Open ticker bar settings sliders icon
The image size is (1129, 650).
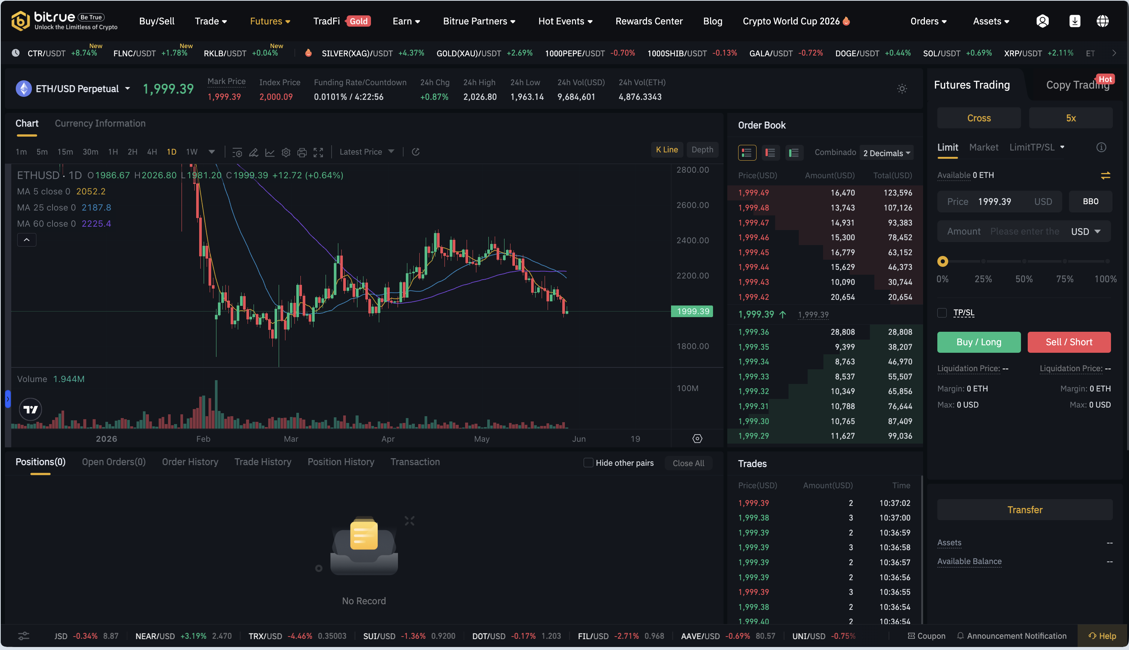[23, 636]
